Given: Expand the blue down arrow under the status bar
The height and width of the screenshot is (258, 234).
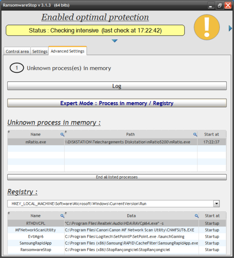Looking at the screenshot, I should click(114, 41).
